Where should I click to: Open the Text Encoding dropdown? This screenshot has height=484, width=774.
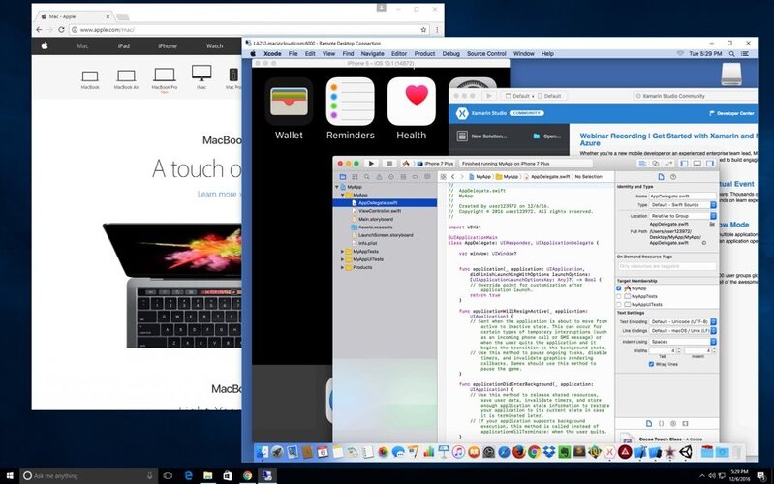pyautogui.click(x=683, y=321)
